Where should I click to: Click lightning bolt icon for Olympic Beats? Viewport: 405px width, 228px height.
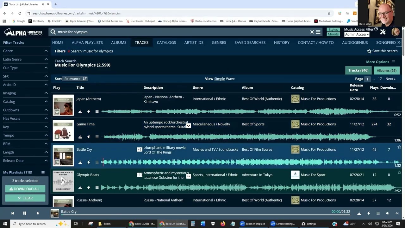89,187
